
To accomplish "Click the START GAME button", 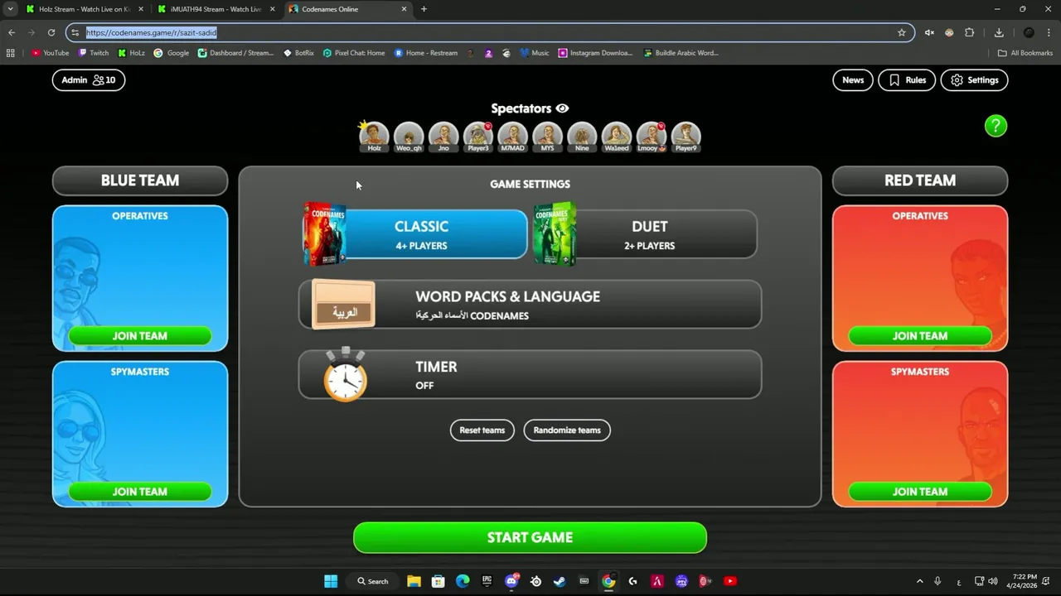I will tap(530, 537).
